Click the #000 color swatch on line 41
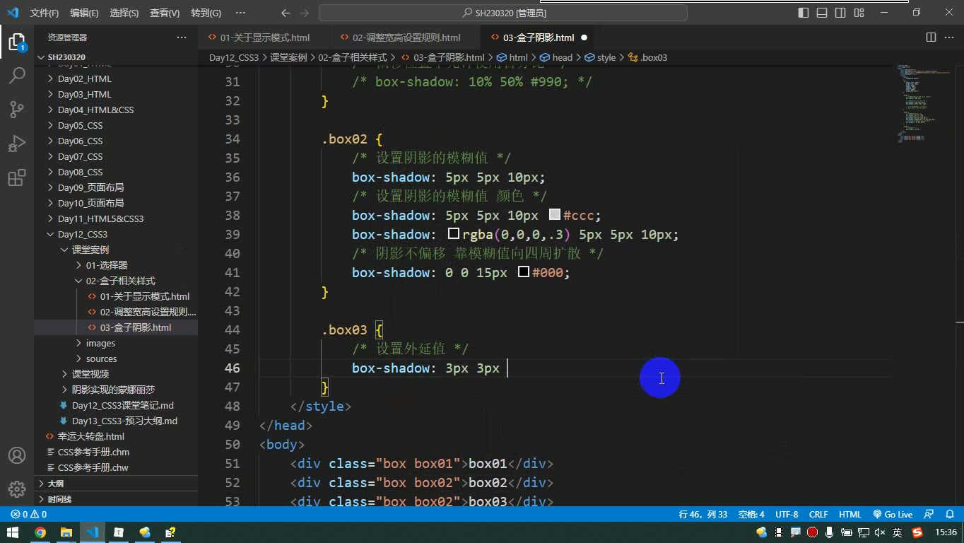This screenshot has height=543, width=964. [x=524, y=271]
